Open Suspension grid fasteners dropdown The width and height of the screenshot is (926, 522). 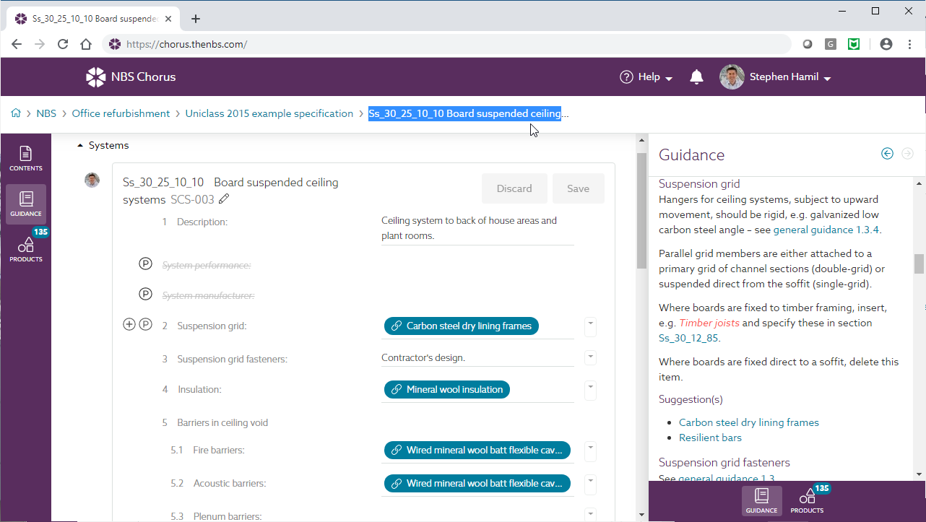point(591,357)
